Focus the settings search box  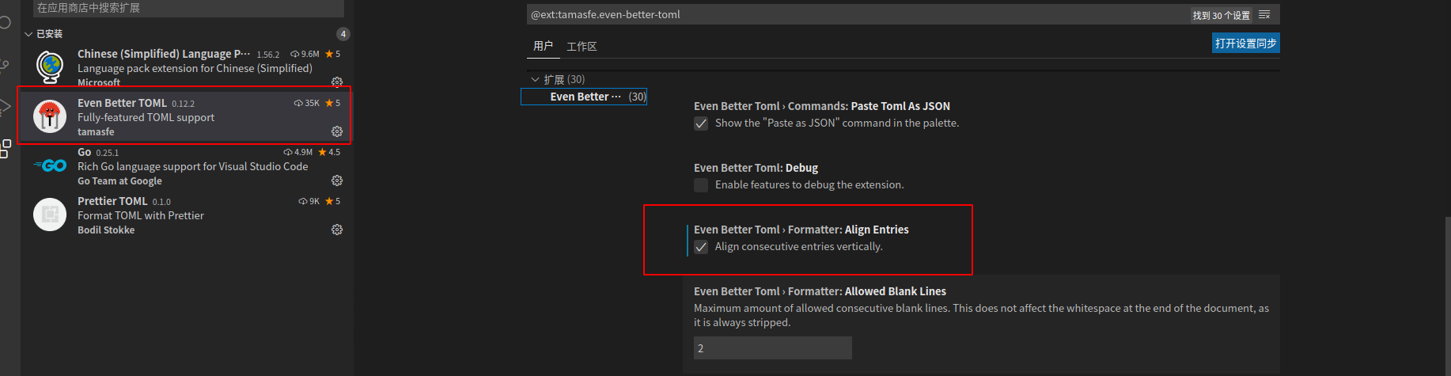coord(858,15)
